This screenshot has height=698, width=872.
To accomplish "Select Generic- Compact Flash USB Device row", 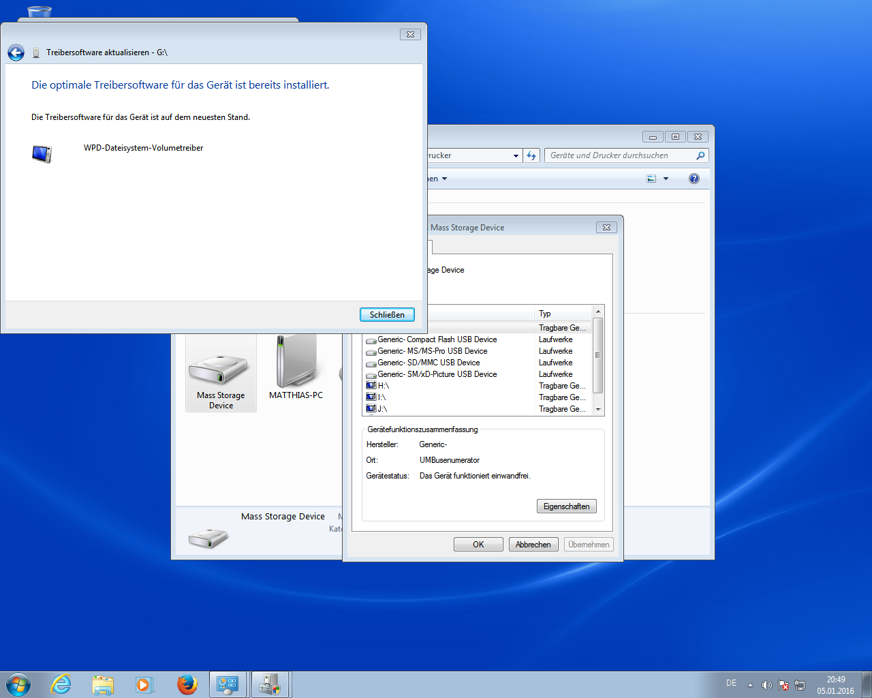I will coord(478,339).
